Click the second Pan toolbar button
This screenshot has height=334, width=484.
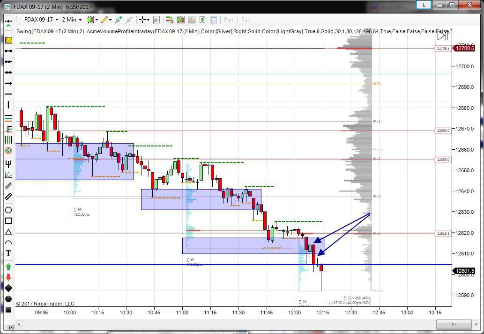pyautogui.click(x=246, y=19)
